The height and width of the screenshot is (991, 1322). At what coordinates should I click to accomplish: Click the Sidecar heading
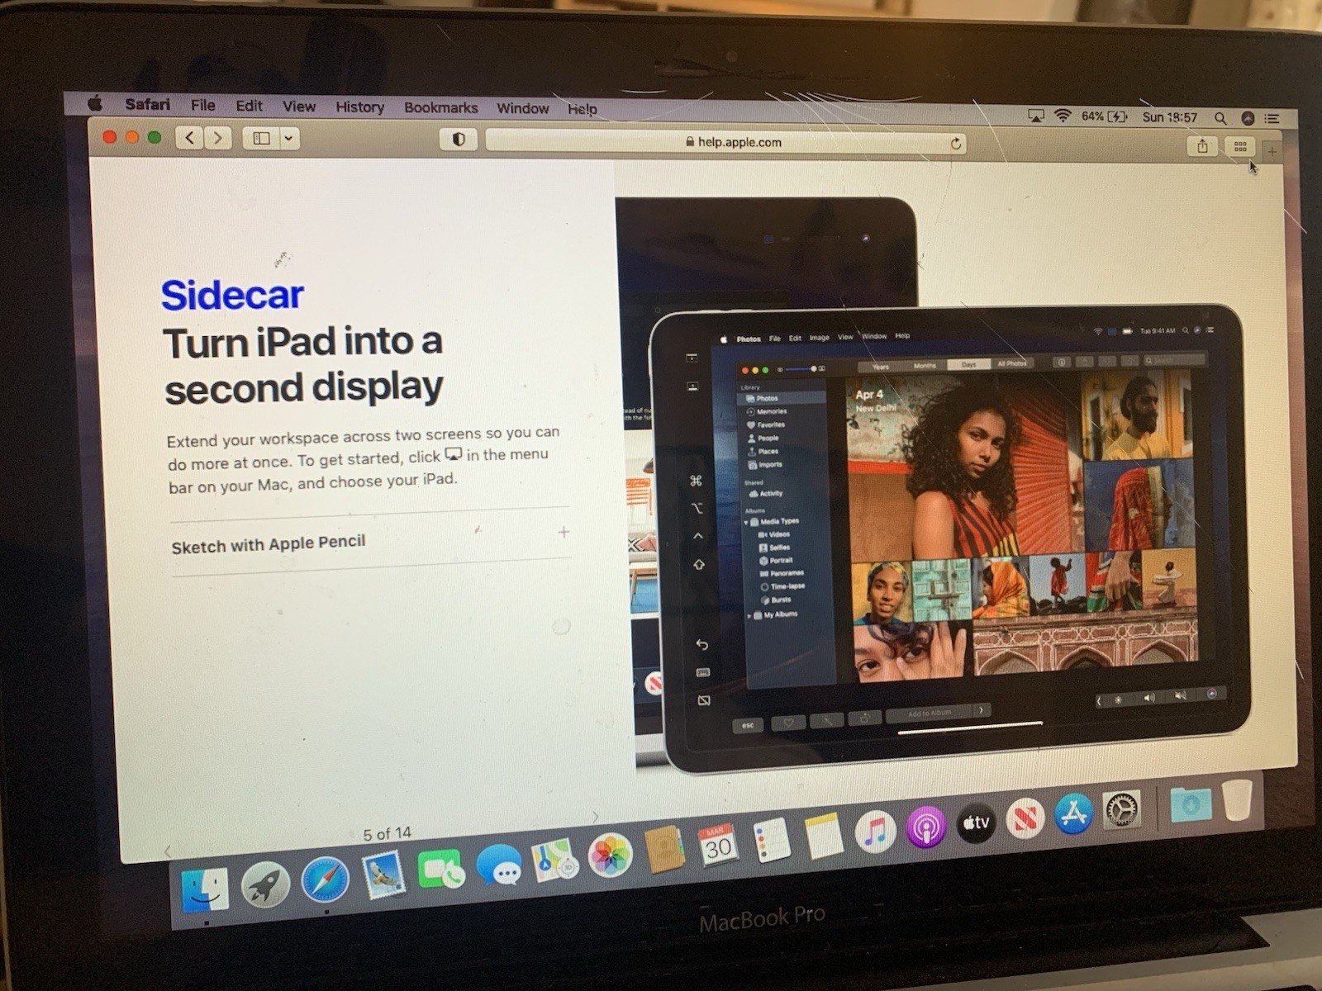(232, 296)
